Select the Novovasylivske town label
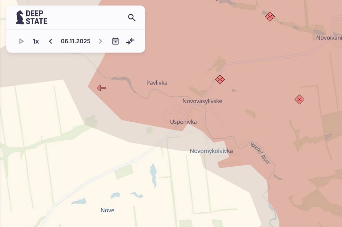 click(x=202, y=101)
